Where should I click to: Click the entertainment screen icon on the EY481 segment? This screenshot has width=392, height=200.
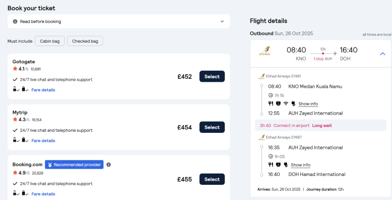(x=278, y=103)
